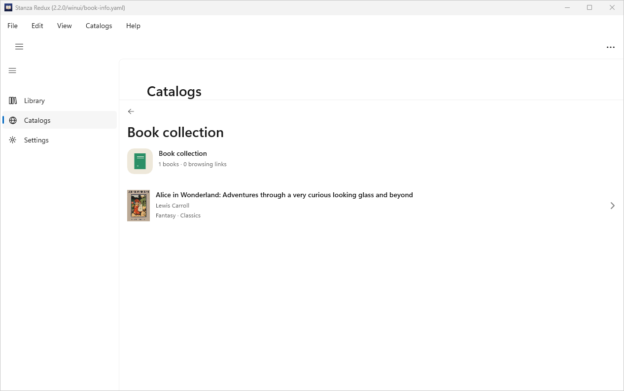
Task: Click the Fantasy · Classics genre text
Action: pos(178,215)
